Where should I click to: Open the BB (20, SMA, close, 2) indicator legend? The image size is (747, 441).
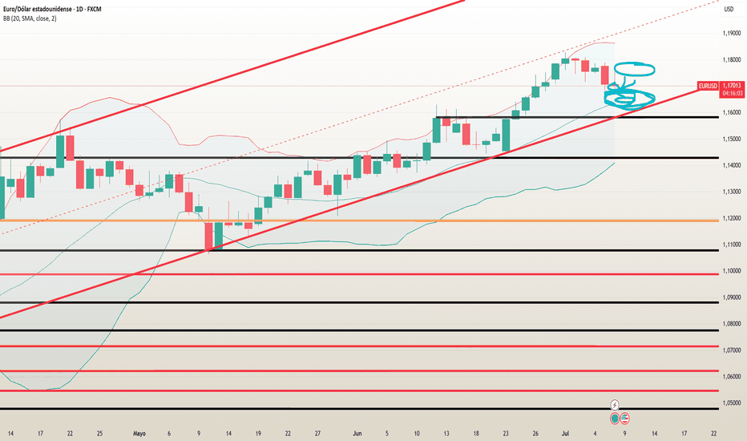(x=30, y=18)
